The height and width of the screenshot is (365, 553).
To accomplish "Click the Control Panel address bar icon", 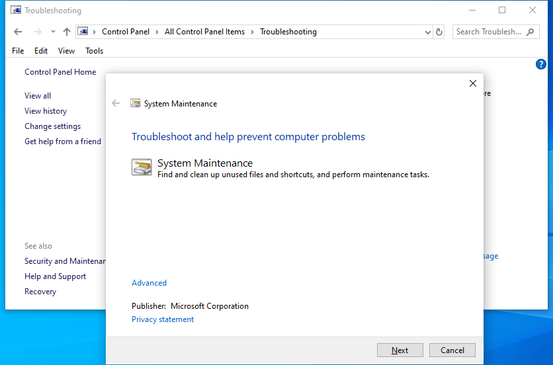I will pos(83,32).
